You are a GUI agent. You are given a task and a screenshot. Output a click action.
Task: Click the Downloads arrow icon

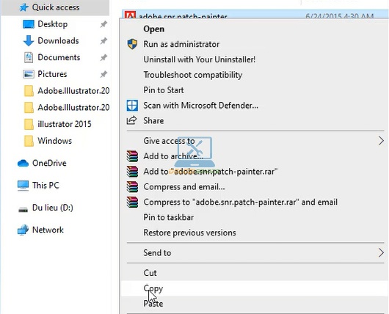29,40
